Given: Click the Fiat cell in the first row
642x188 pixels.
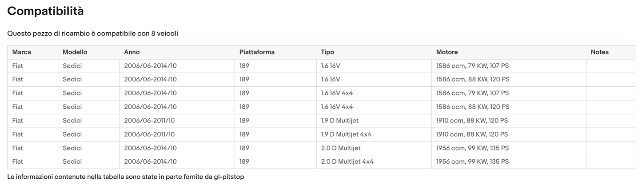Looking at the screenshot, I should pos(18,66).
